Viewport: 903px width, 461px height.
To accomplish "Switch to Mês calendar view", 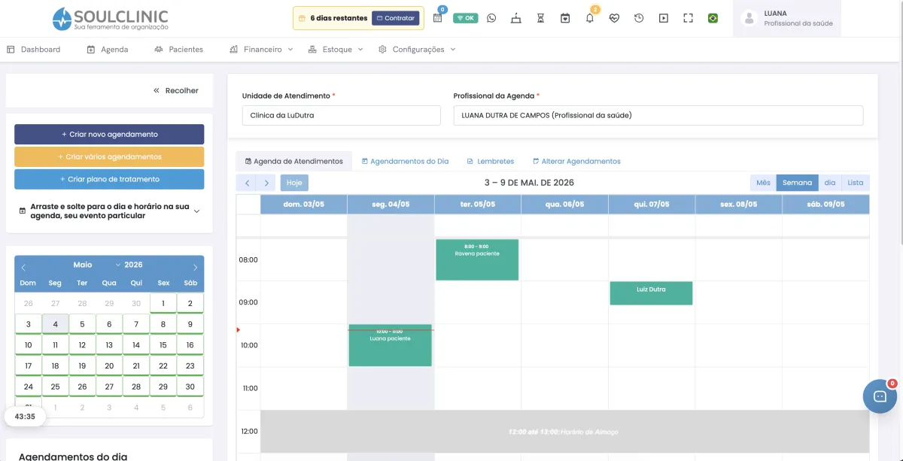I will coord(763,183).
